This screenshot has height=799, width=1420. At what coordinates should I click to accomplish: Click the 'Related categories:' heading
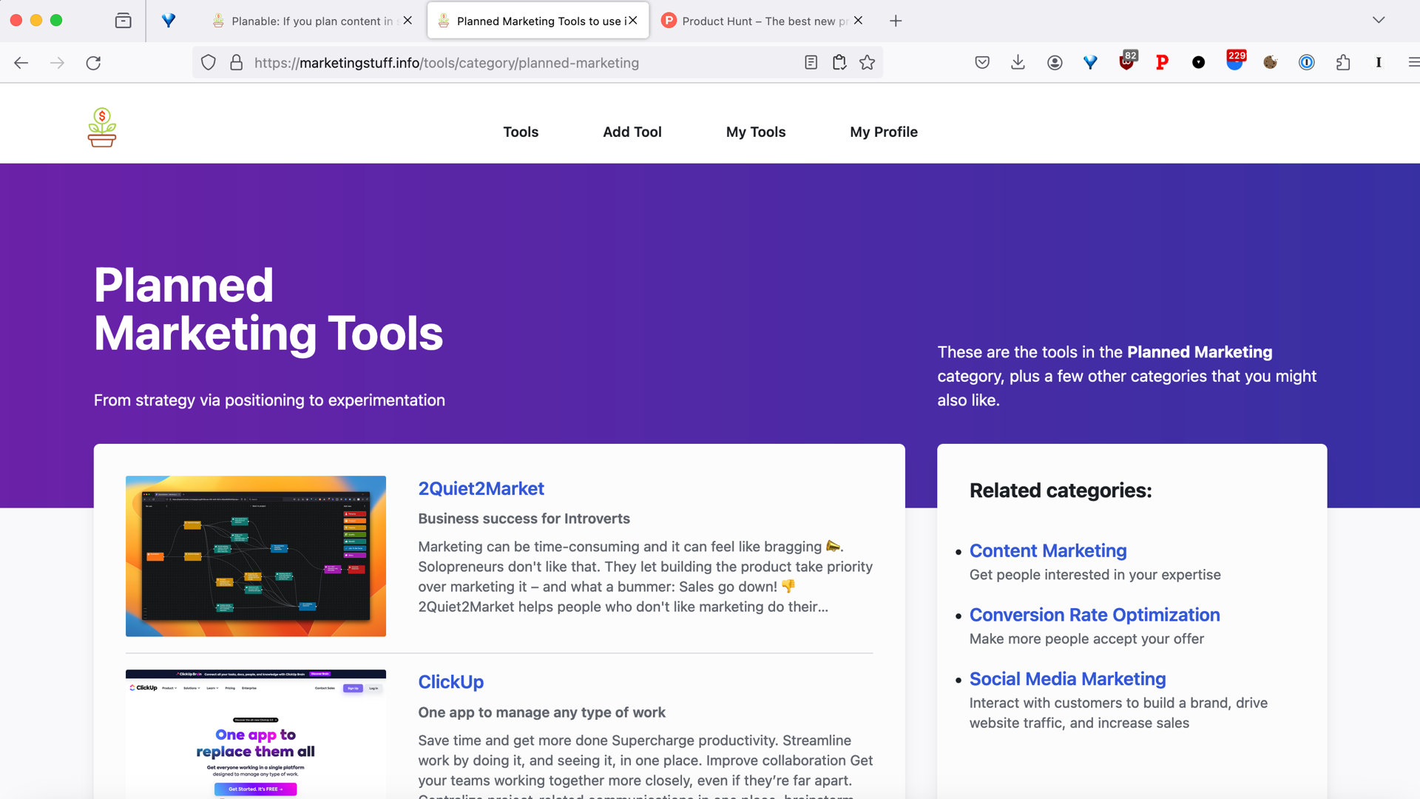tap(1061, 490)
